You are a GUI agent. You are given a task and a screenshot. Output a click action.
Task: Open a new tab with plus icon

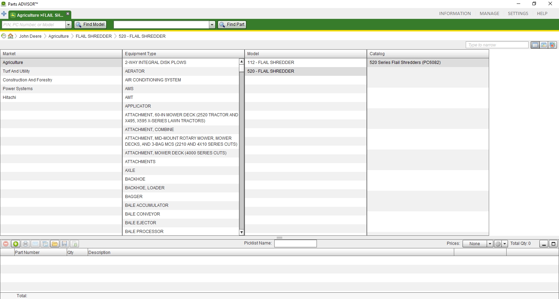tap(4, 14)
